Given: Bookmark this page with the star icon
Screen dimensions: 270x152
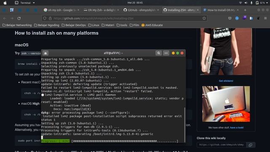Looking at the screenshot, I should pyautogui.click(x=204, y=18).
